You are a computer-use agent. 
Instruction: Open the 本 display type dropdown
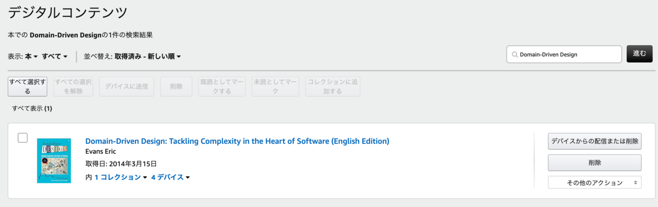31,56
